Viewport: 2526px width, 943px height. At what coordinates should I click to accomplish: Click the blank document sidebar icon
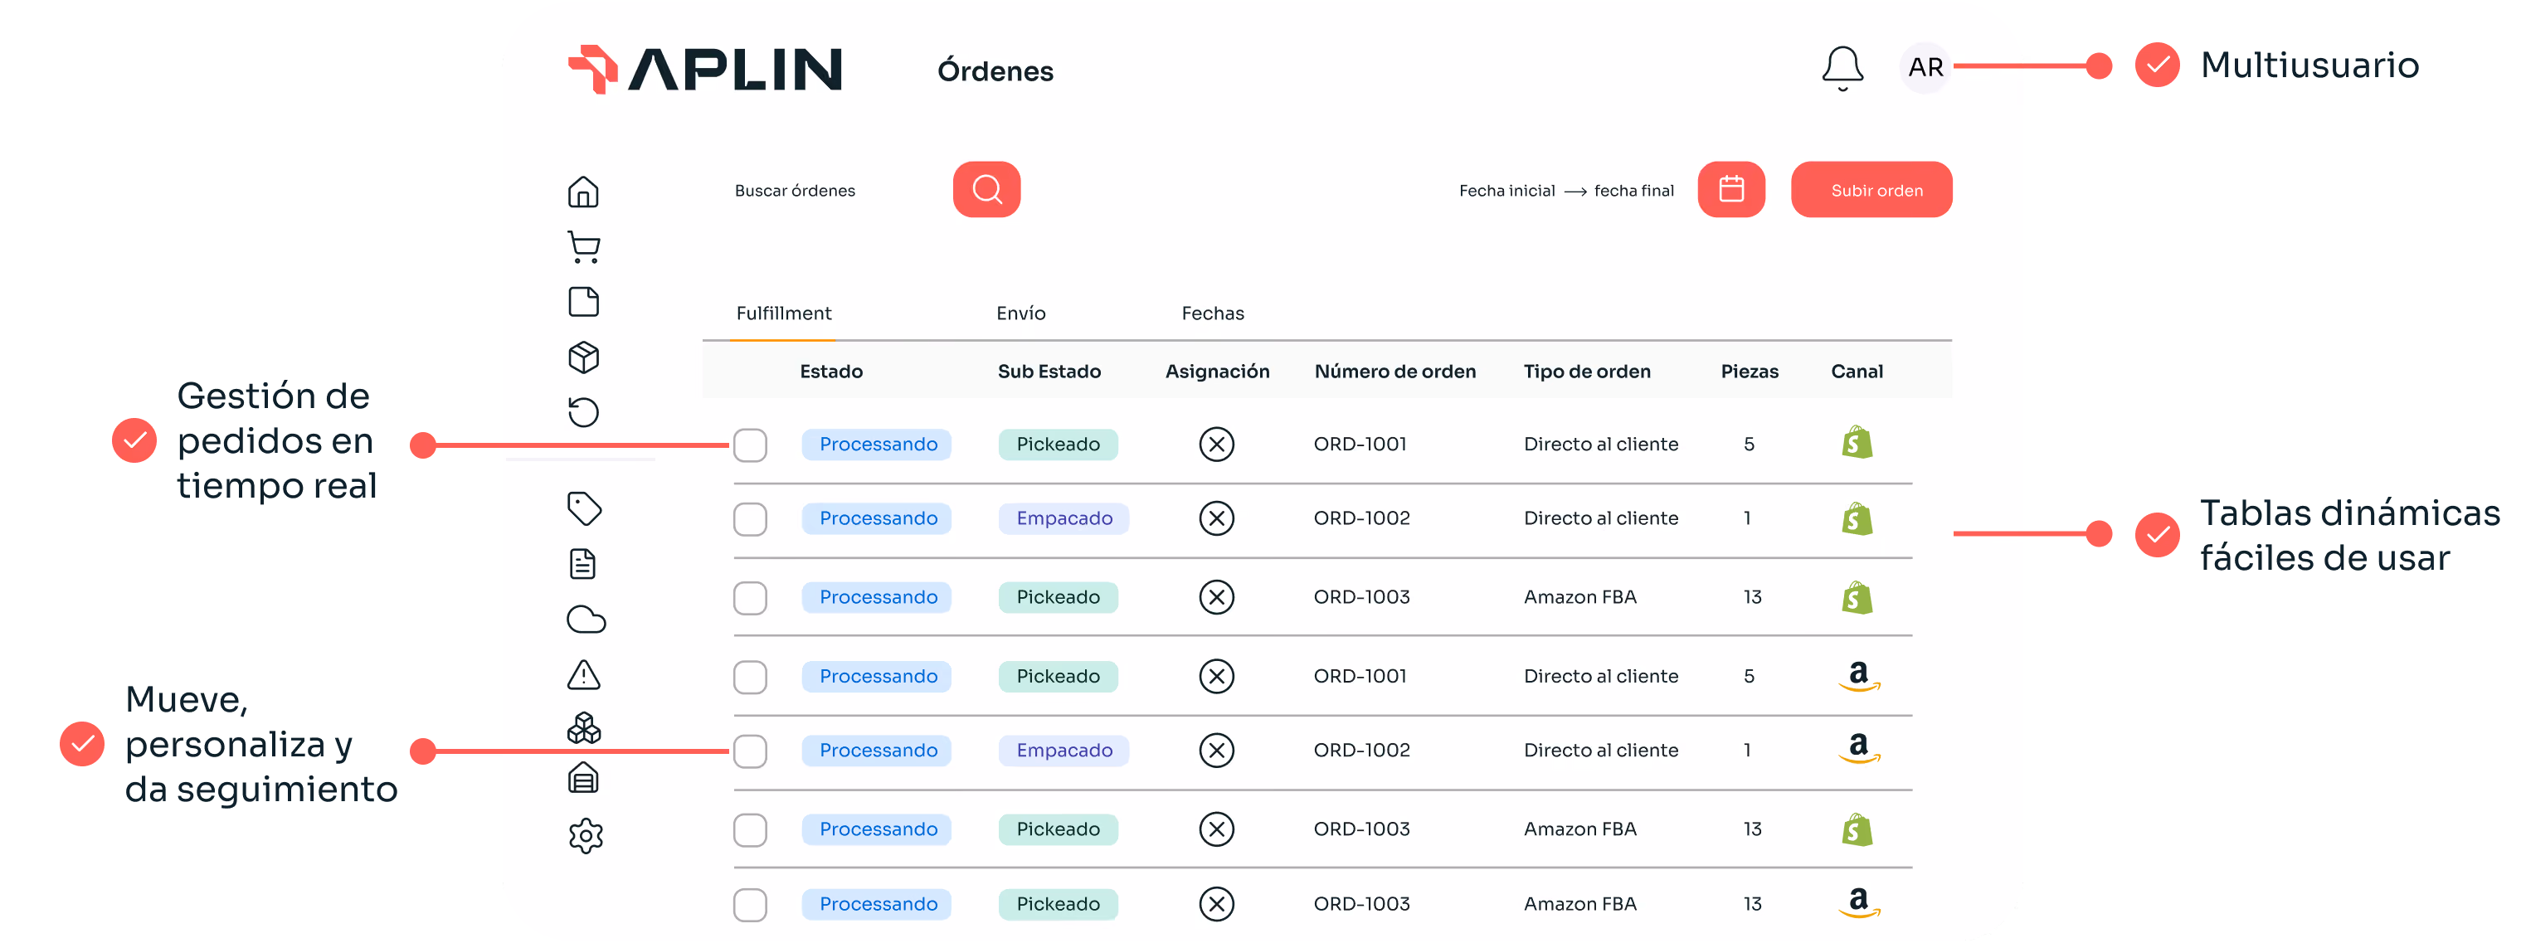(583, 301)
